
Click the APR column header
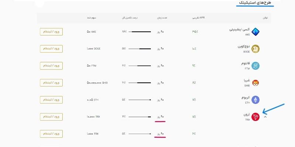tap(198, 18)
